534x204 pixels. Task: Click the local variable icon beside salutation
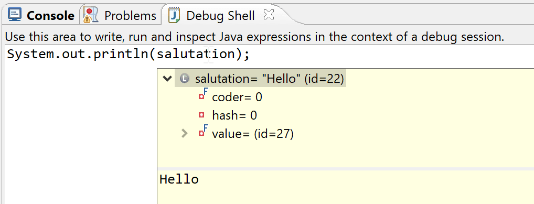click(184, 79)
